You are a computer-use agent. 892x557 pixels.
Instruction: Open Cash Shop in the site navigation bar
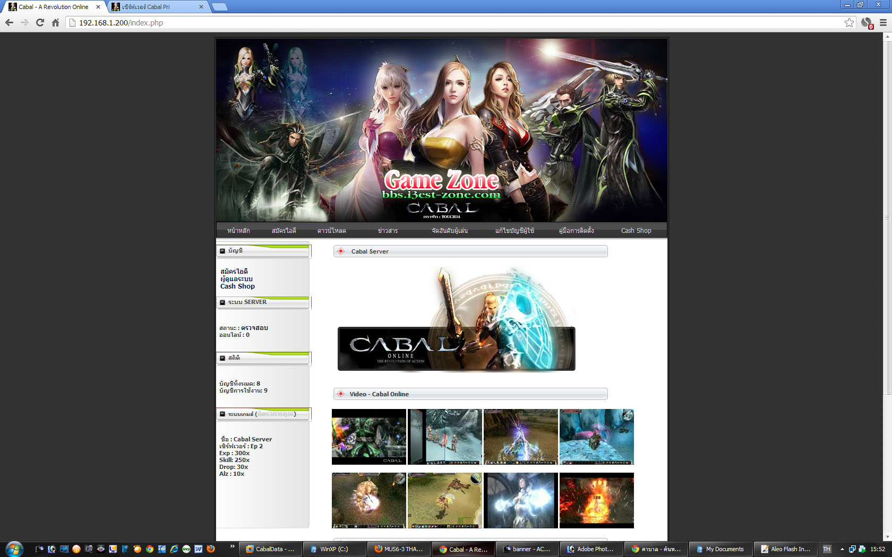636,231
